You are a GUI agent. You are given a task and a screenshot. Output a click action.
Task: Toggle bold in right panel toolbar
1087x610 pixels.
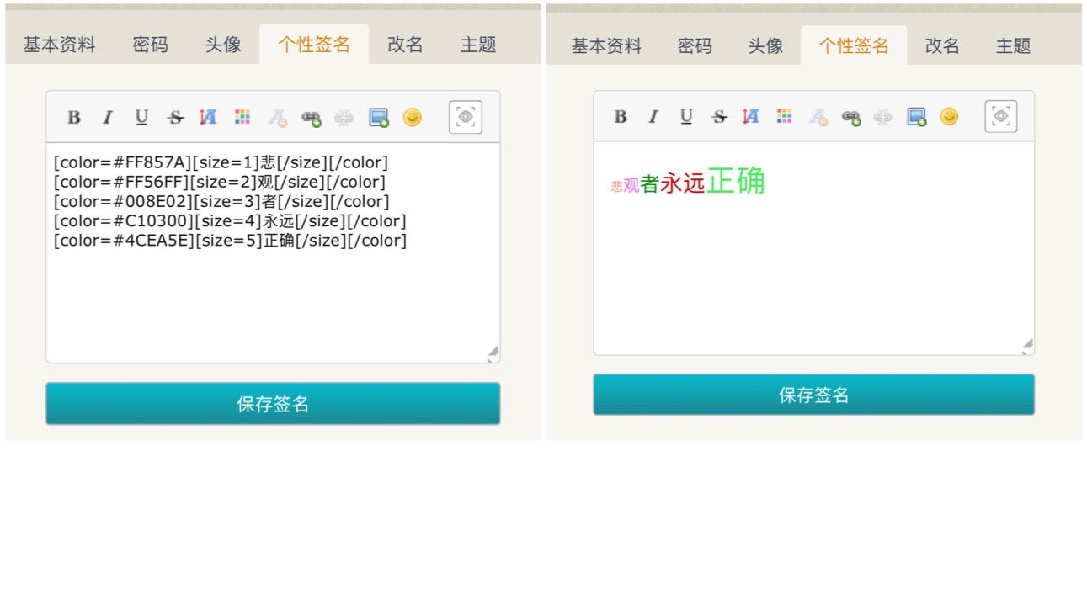(x=621, y=117)
